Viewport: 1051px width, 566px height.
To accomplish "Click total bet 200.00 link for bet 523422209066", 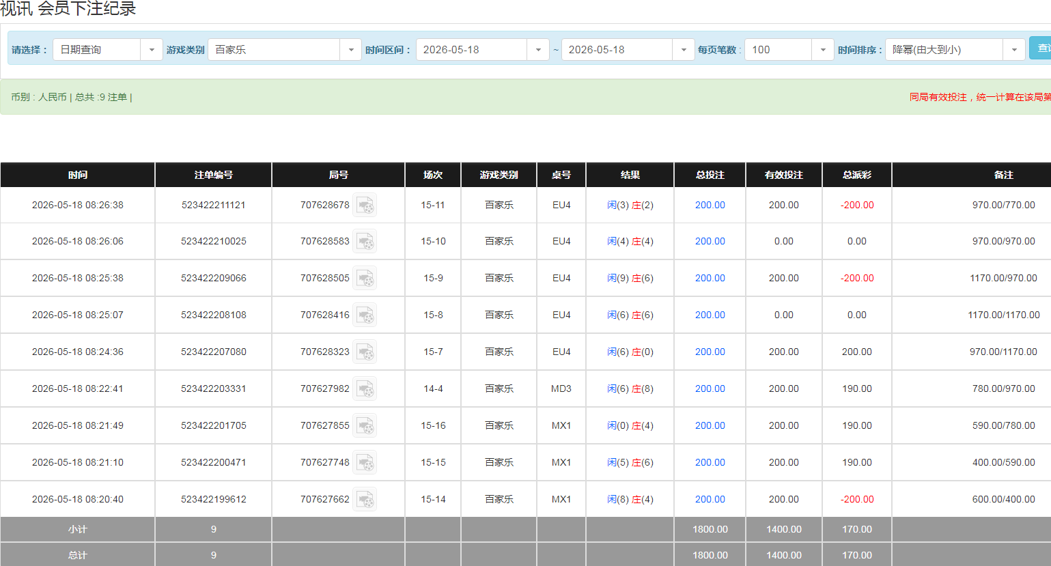I will pyautogui.click(x=710, y=278).
